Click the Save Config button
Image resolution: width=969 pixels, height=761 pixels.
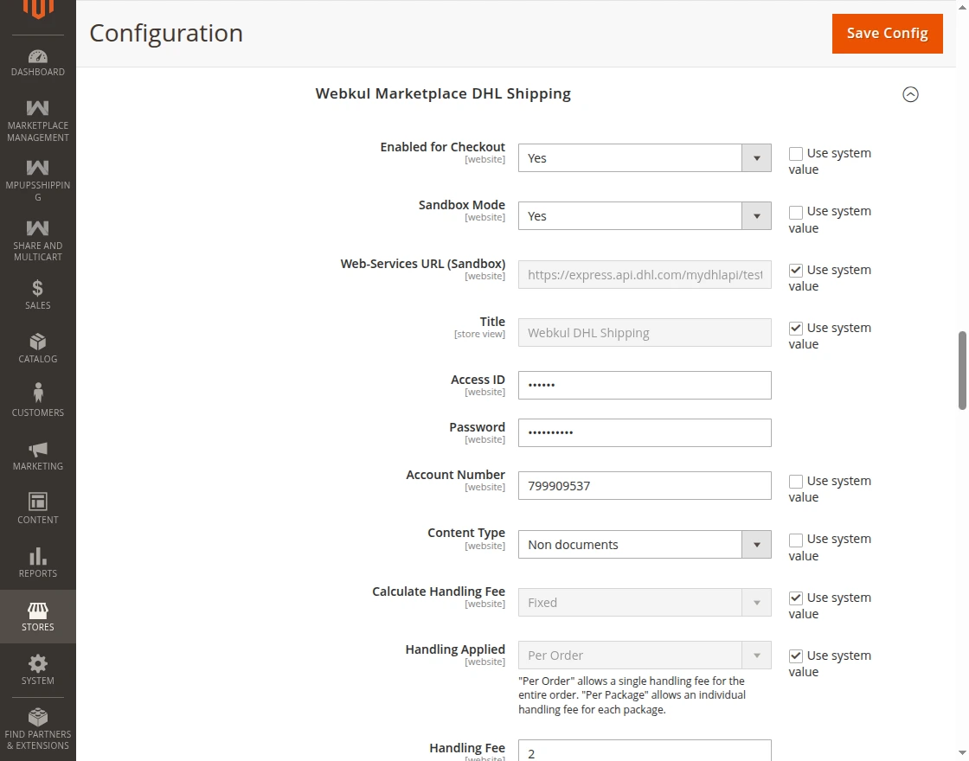888,34
